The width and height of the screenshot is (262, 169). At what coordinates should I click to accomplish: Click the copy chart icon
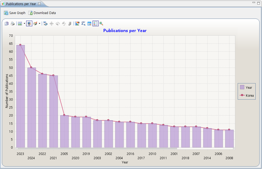[7, 24]
